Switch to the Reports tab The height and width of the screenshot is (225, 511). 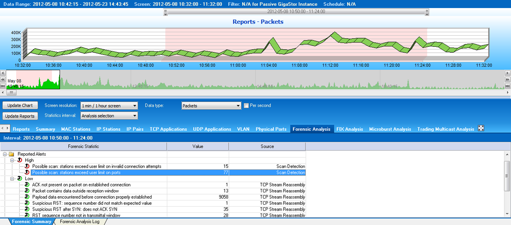click(21, 129)
